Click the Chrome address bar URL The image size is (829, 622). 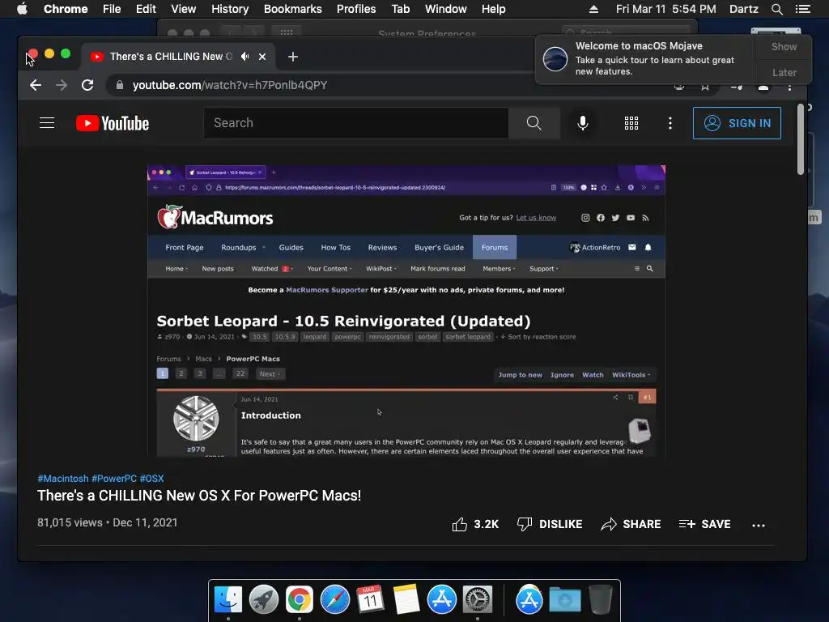230,85
